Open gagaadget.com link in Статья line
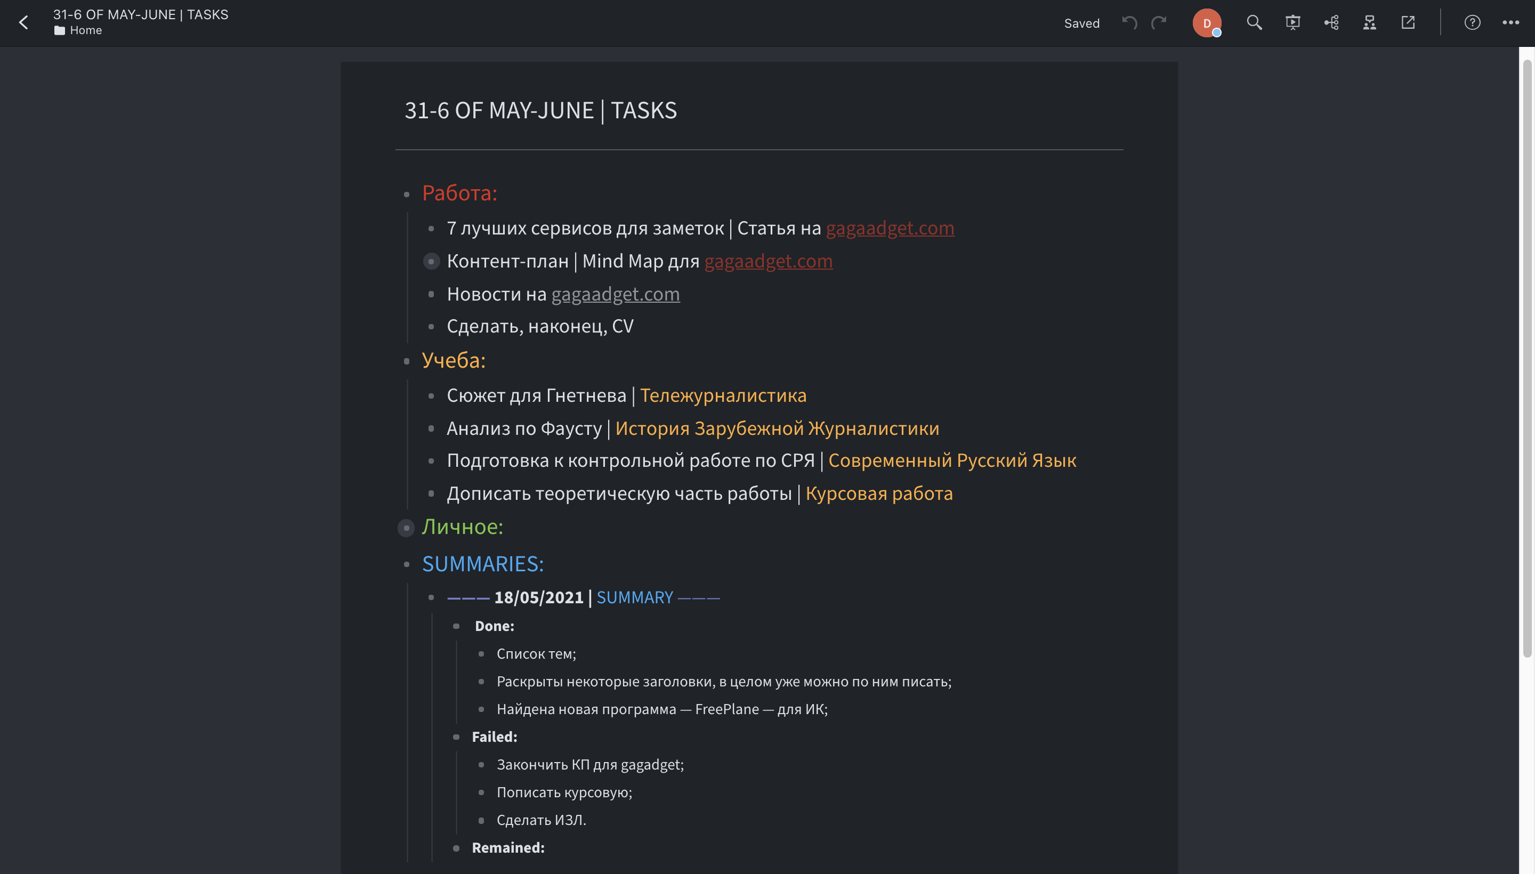1535x874 pixels. (890, 228)
